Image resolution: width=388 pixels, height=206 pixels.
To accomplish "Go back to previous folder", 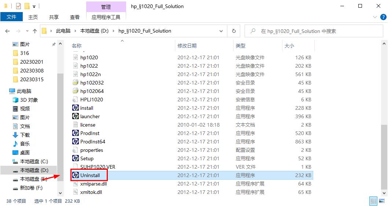I will click(7, 31).
